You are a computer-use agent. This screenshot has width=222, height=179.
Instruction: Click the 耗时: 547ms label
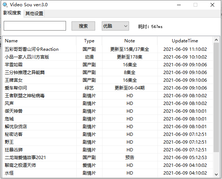[150, 27]
